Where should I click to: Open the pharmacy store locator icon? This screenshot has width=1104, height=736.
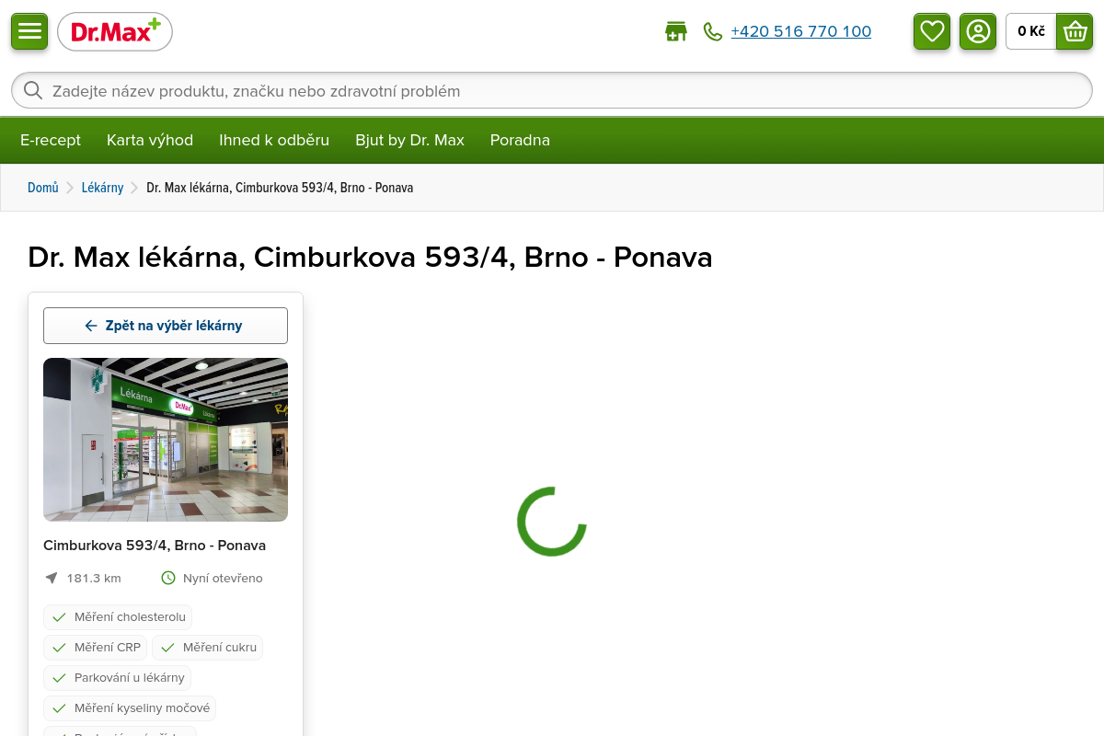(676, 31)
